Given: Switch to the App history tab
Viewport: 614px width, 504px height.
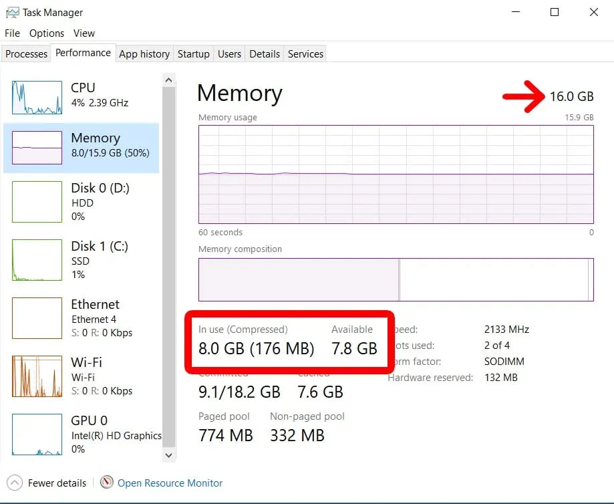Looking at the screenshot, I should (x=144, y=54).
